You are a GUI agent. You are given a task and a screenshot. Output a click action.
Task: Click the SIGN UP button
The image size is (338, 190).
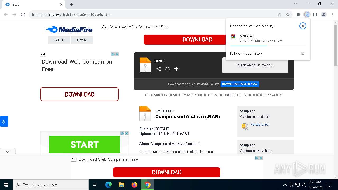pyautogui.click(x=59, y=40)
